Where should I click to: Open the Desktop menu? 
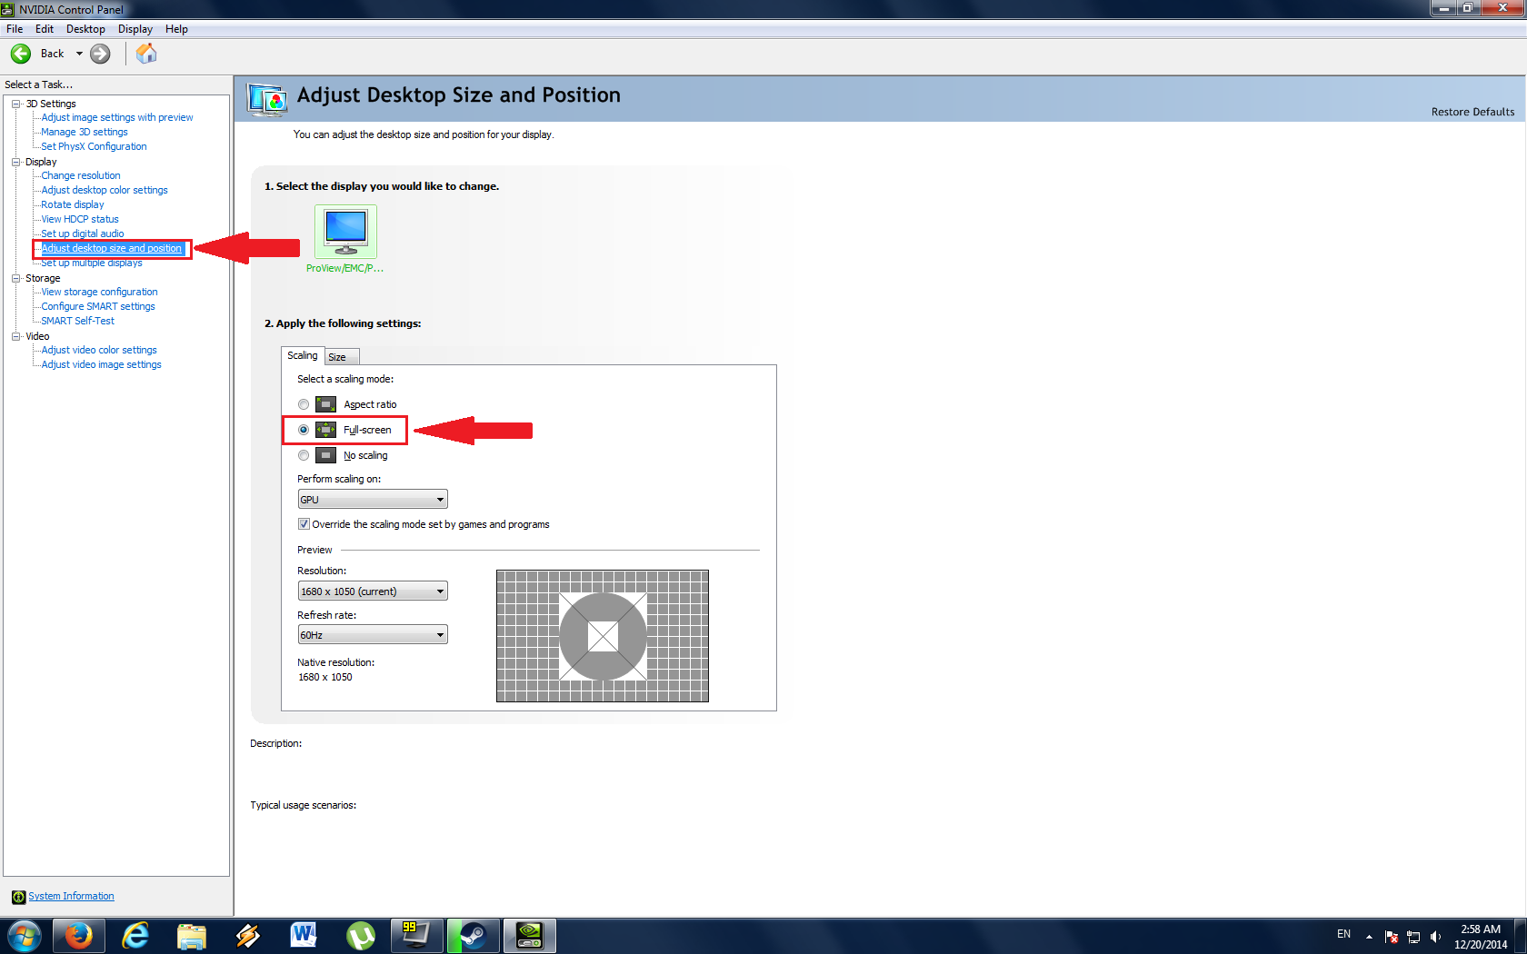tap(85, 29)
